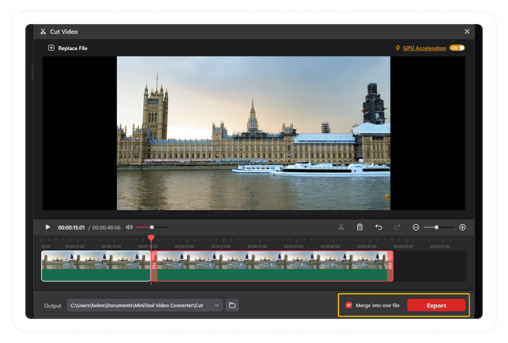Open the GPU Acceleration link
Viewport: 508px width, 343px height.
424,48
